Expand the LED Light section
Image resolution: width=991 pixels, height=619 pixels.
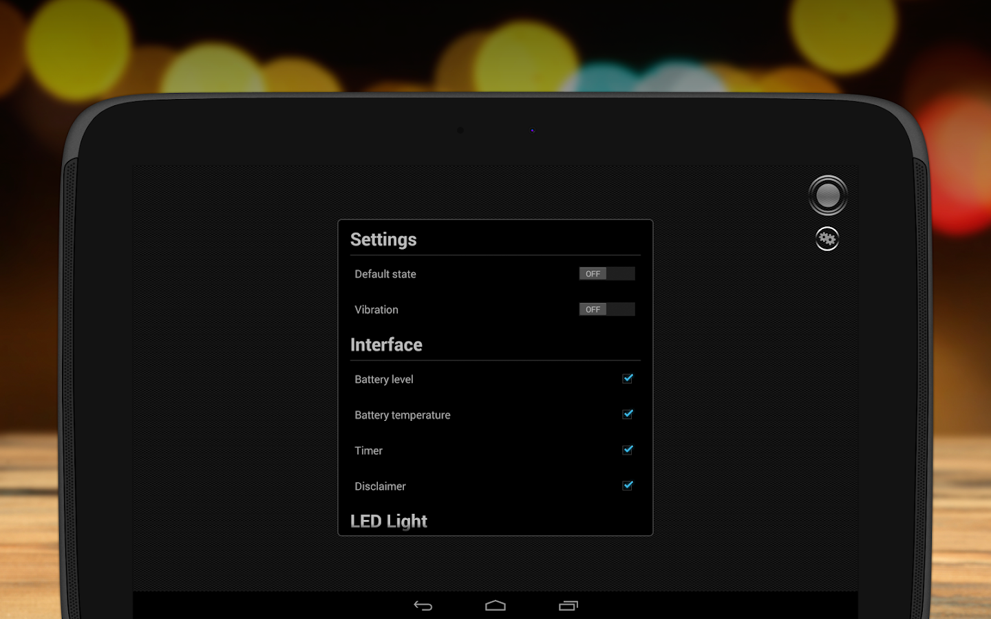[389, 521]
